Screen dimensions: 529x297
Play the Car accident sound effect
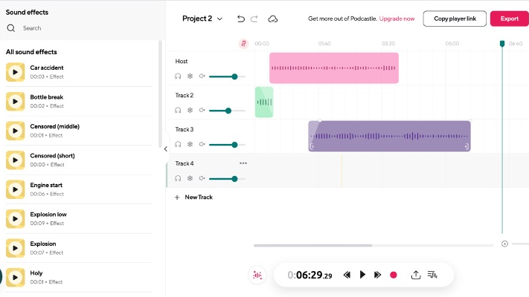pos(16,71)
